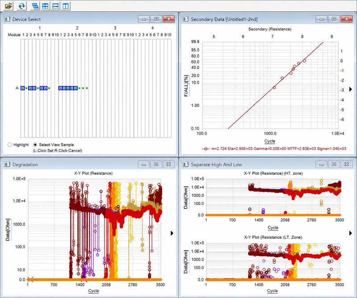Expand the arrow beside the Separate High And Low plots
This screenshot has height=298, width=357.
[x=351, y=233]
